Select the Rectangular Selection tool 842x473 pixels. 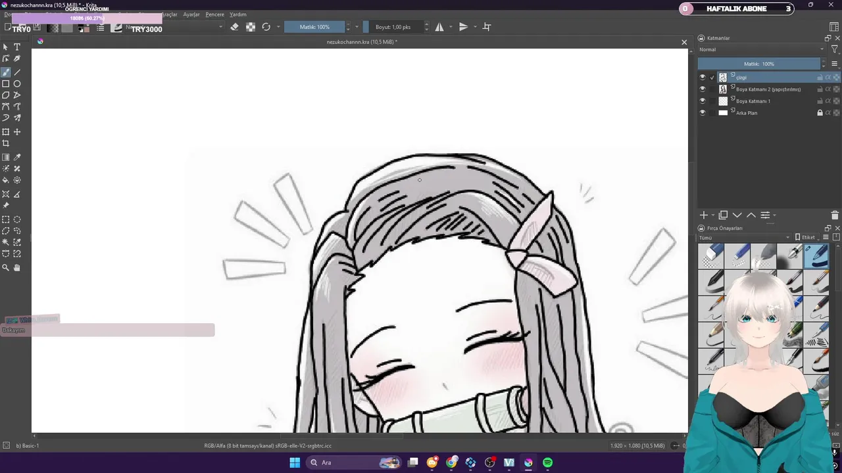(6, 220)
